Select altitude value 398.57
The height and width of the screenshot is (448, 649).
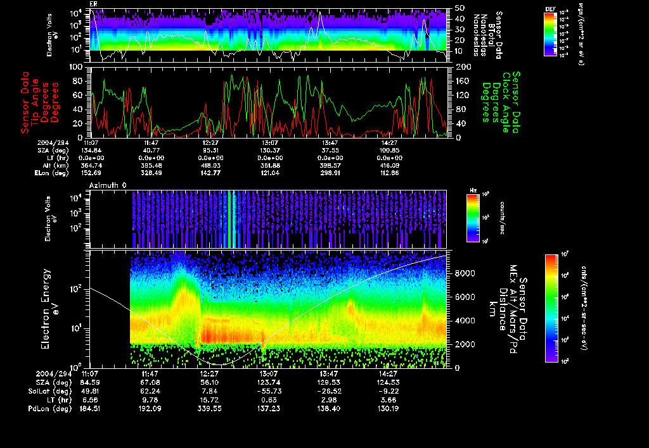[x=330, y=166]
